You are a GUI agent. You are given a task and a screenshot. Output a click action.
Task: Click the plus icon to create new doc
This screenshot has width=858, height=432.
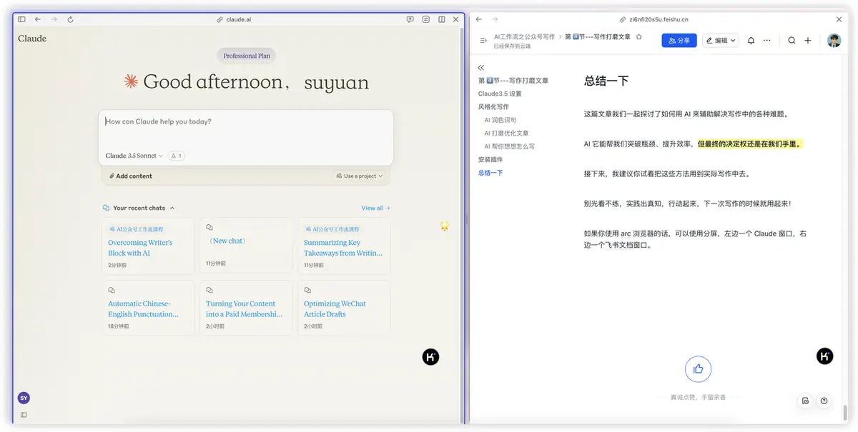[x=808, y=41]
